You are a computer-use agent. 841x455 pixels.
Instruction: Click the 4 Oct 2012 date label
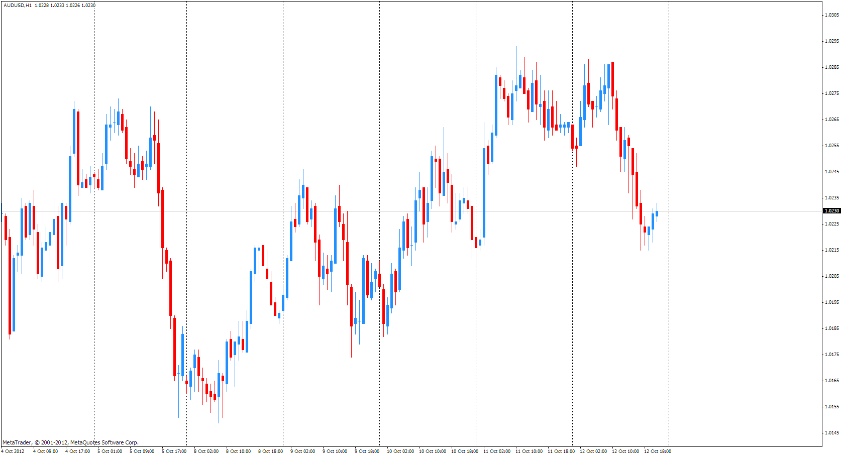pos(13,451)
